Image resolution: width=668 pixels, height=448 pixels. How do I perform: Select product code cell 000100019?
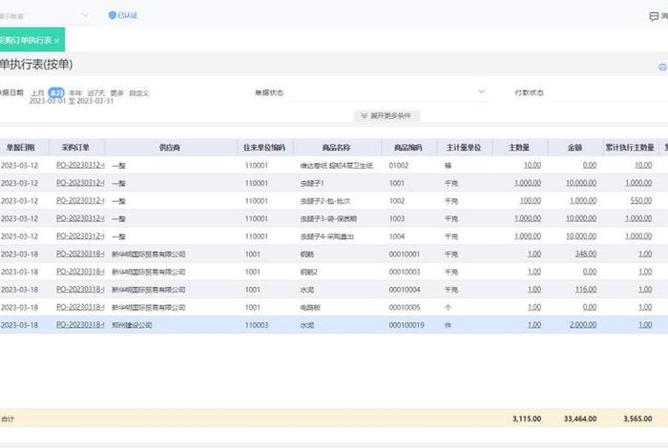[407, 325]
